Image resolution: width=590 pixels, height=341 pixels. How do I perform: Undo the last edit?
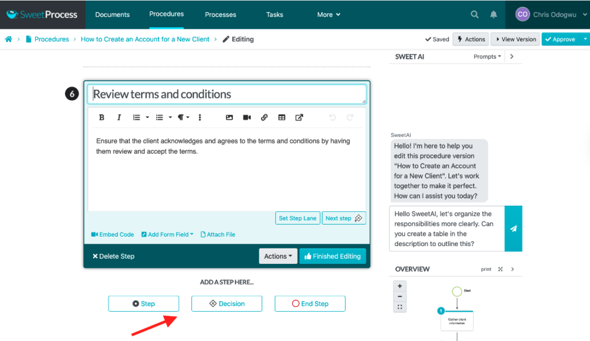[332, 118]
